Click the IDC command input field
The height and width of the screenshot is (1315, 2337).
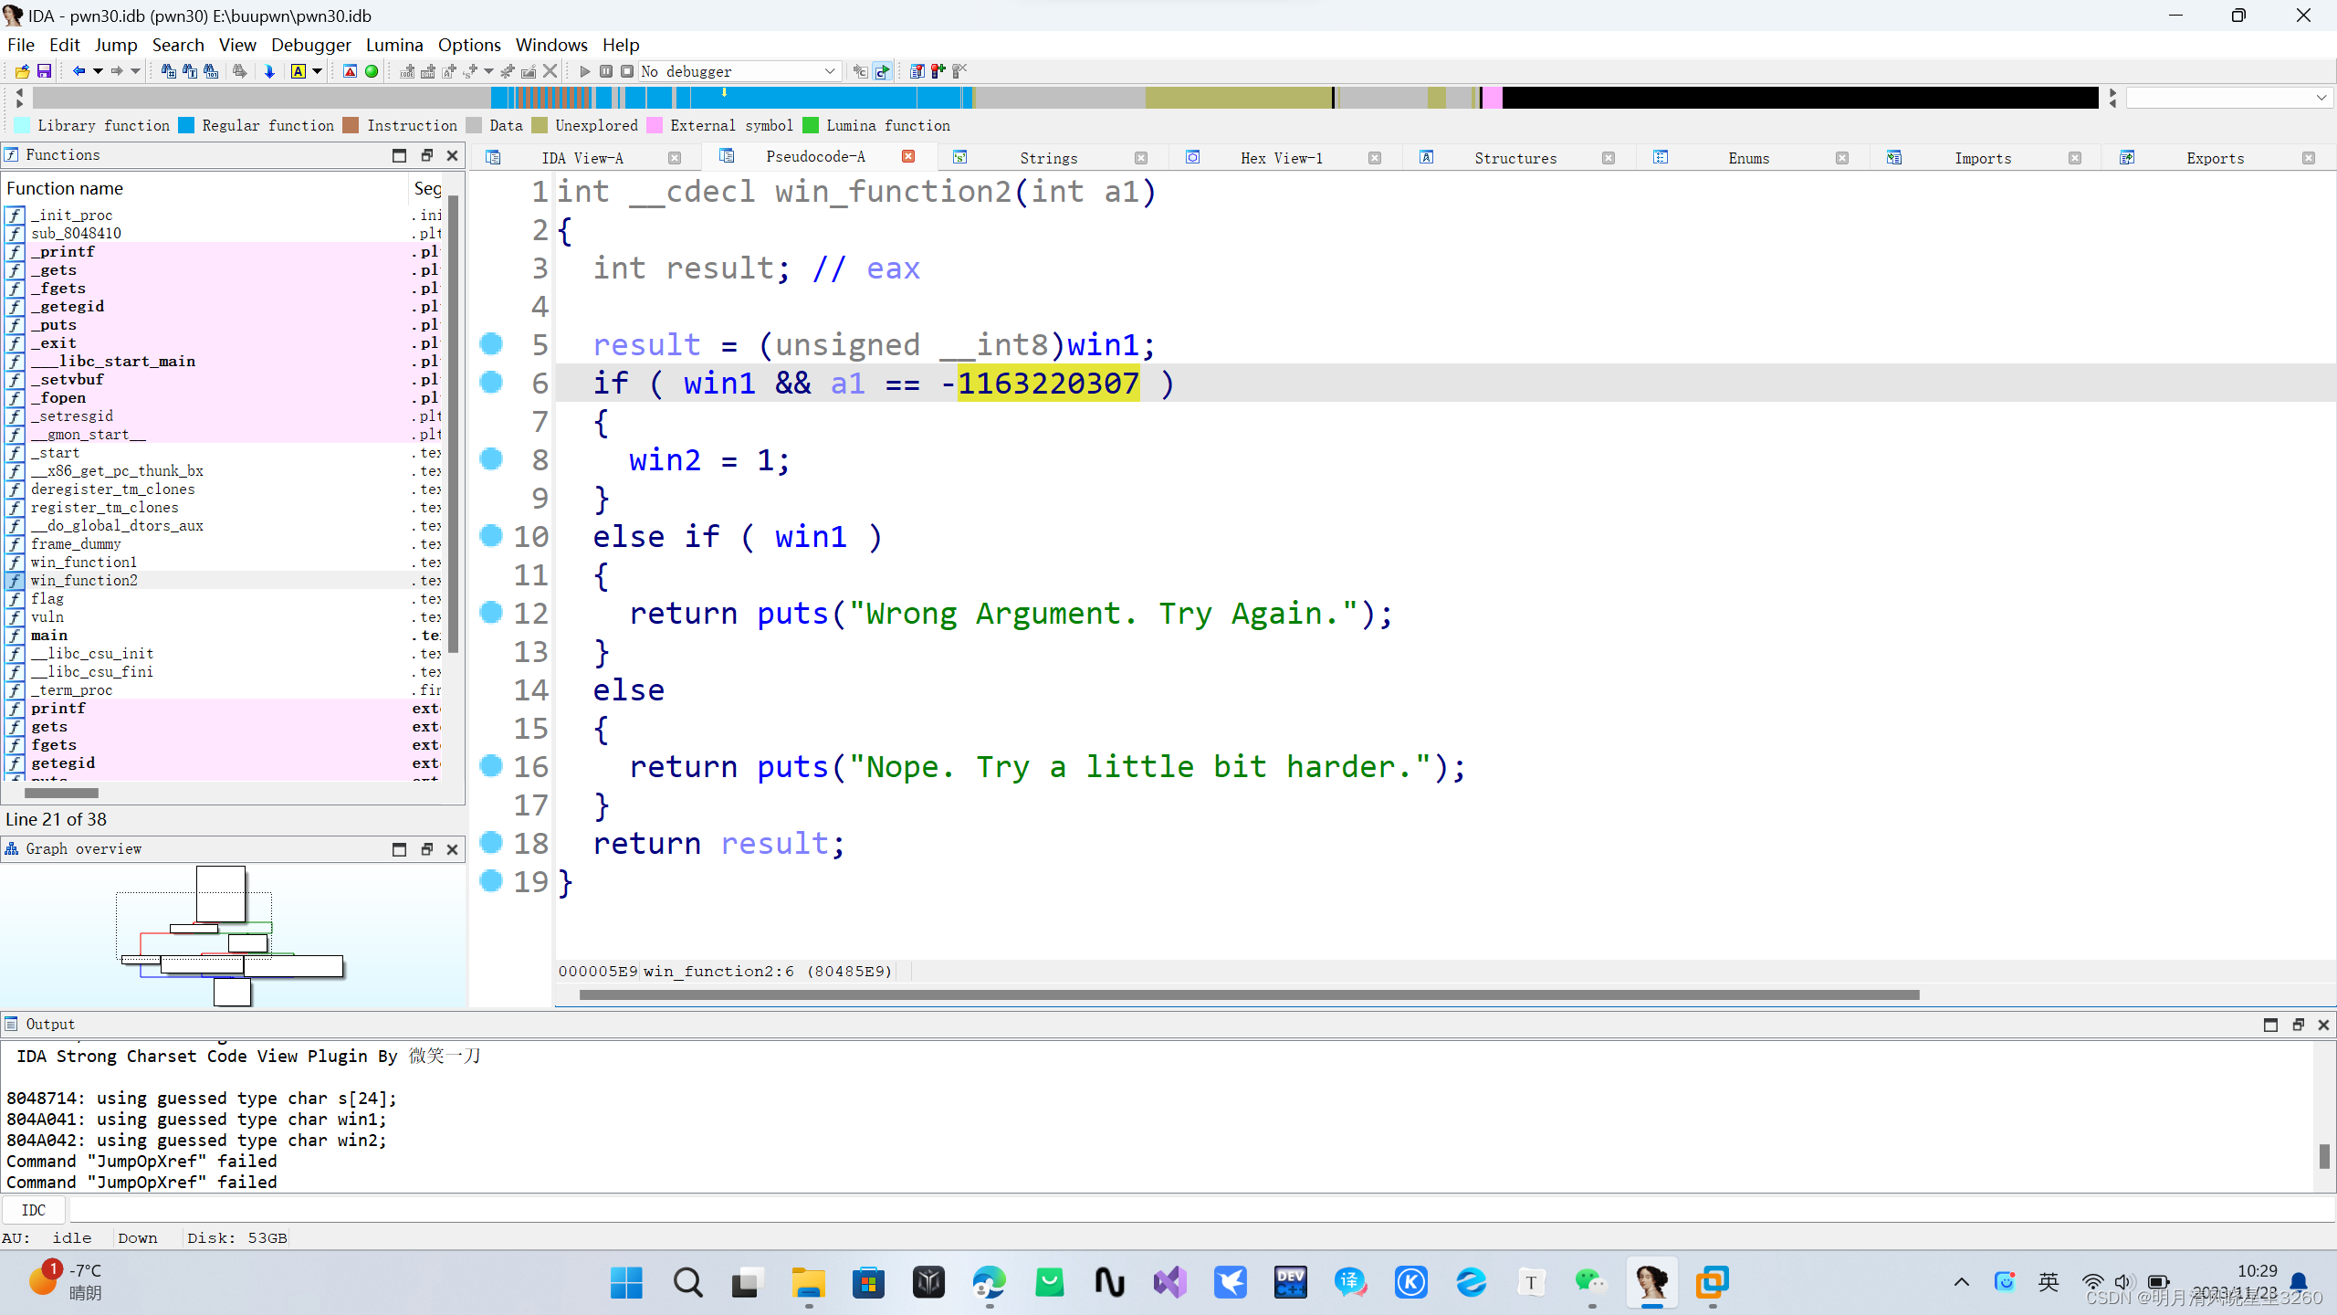pyautogui.click(x=1187, y=1210)
